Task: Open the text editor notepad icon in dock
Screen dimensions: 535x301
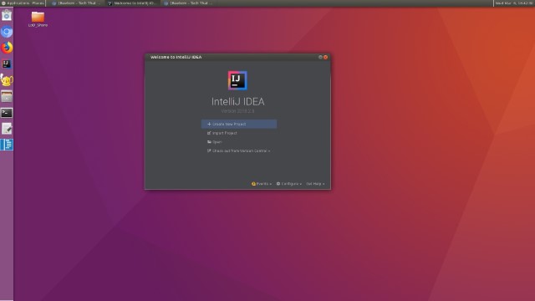Action: click(7, 129)
